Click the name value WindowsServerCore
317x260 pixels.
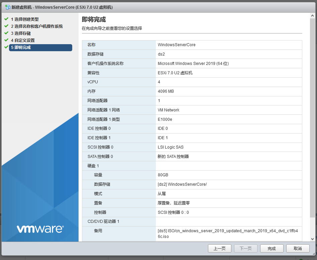[x=177, y=45]
